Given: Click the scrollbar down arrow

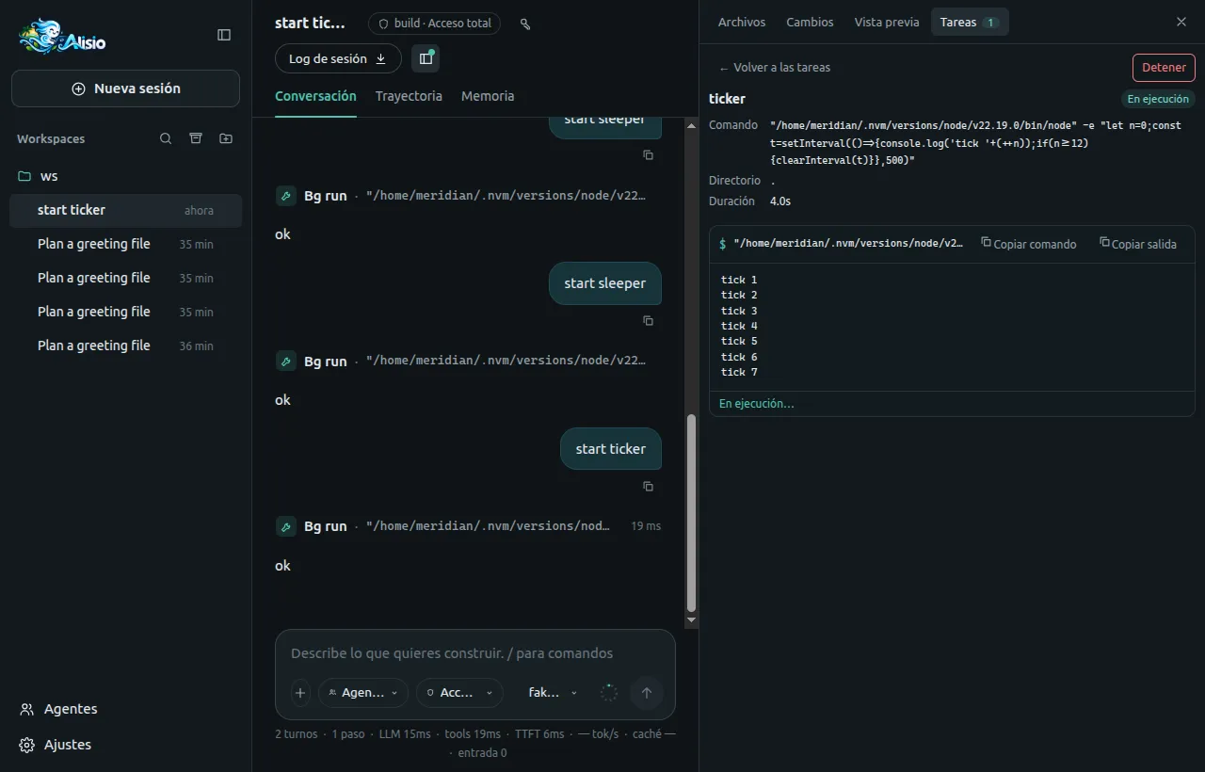Looking at the screenshot, I should [691, 620].
